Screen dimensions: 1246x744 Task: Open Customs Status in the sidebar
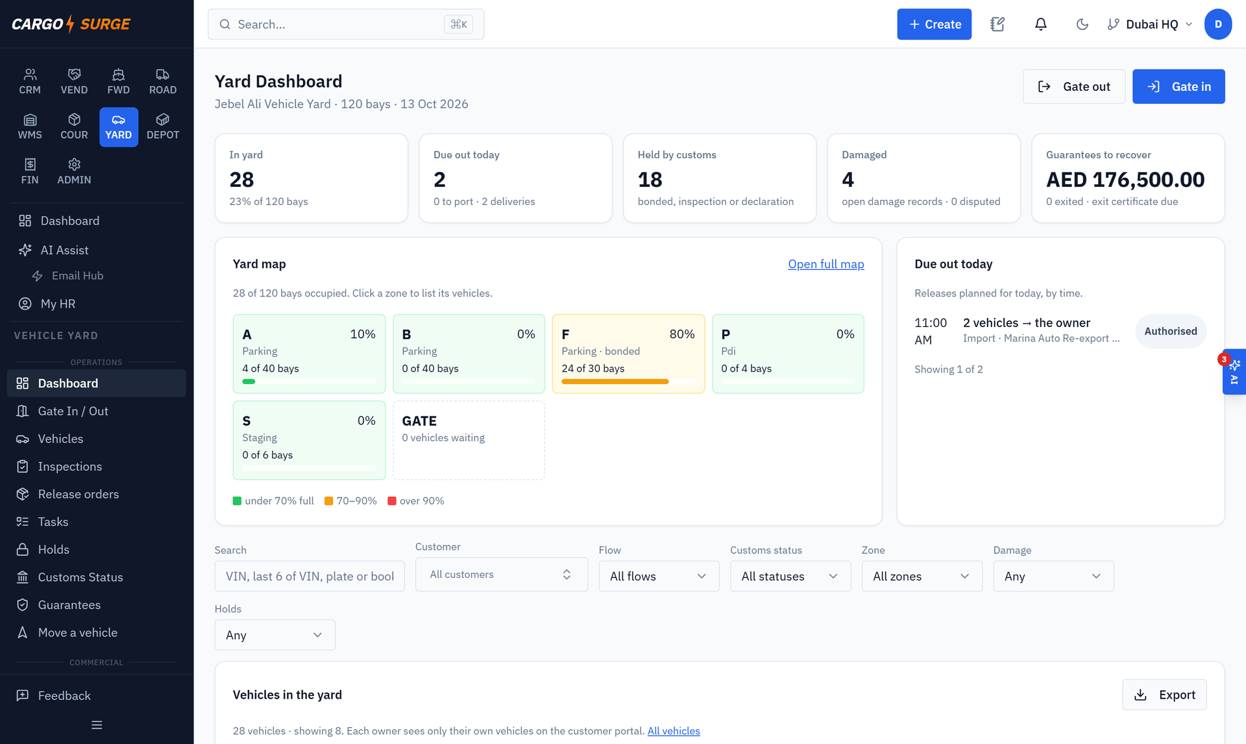click(96, 577)
